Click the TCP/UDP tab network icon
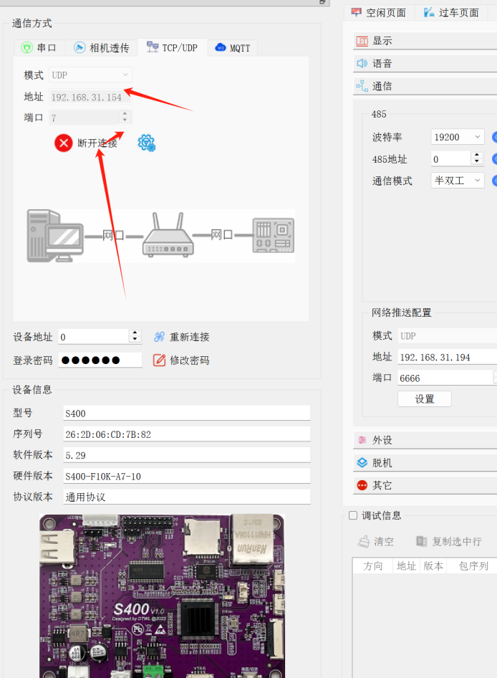The image size is (497, 678). point(152,47)
